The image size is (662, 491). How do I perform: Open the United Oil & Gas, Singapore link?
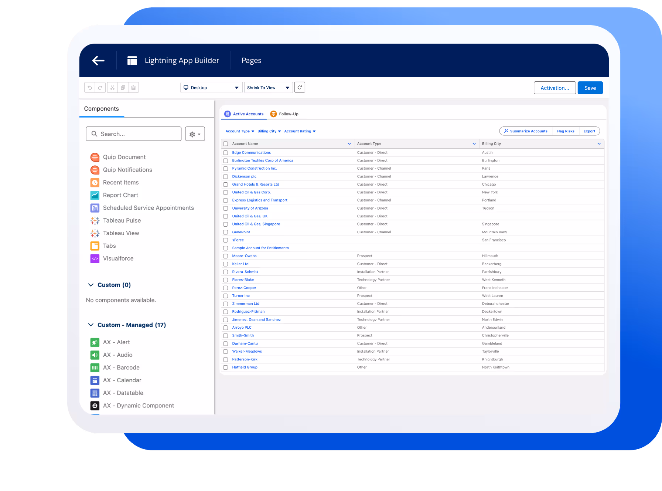(x=256, y=224)
